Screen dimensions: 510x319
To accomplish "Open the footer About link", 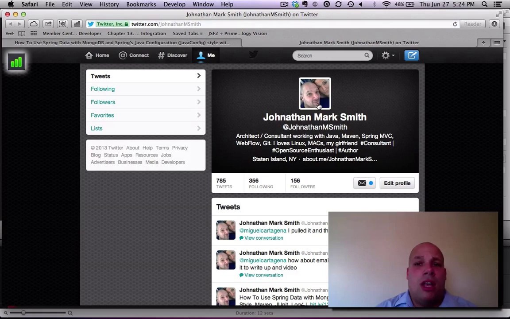I will (133, 148).
